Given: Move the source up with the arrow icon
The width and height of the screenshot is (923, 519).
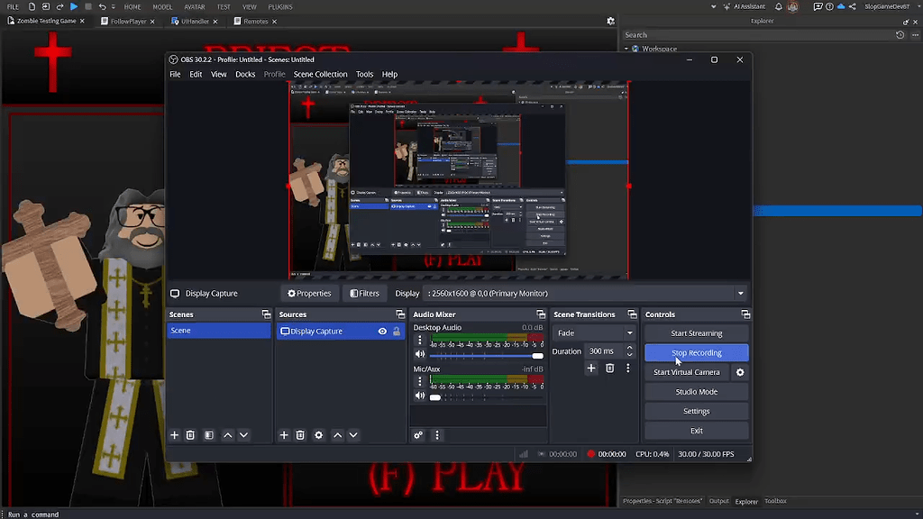Looking at the screenshot, I should click(336, 435).
